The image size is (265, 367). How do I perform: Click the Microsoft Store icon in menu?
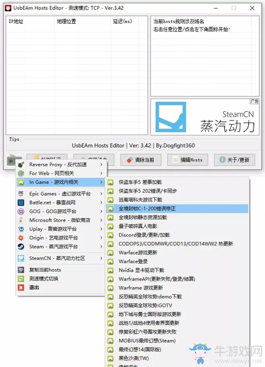pos(21,220)
